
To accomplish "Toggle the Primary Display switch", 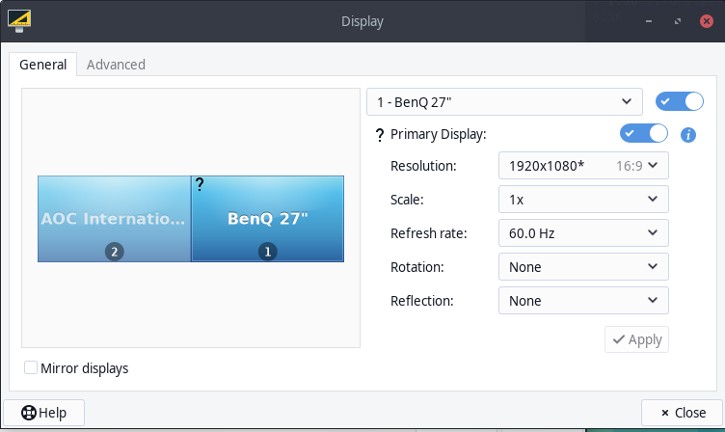I will [x=644, y=134].
